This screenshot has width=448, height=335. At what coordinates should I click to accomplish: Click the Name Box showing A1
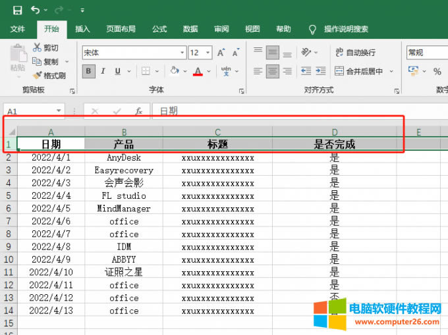pos(30,111)
